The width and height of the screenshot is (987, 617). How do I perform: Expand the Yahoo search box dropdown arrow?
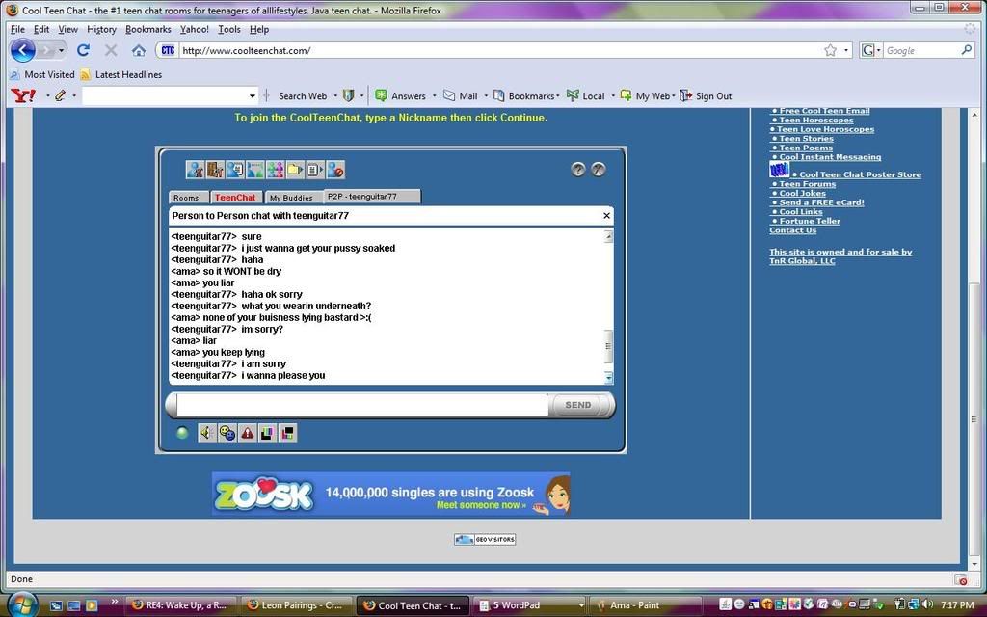point(253,96)
